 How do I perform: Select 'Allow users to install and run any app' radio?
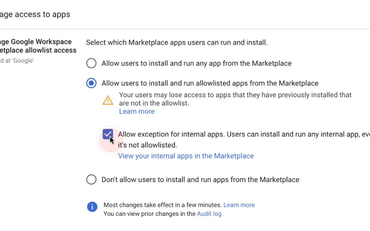(91, 63)
